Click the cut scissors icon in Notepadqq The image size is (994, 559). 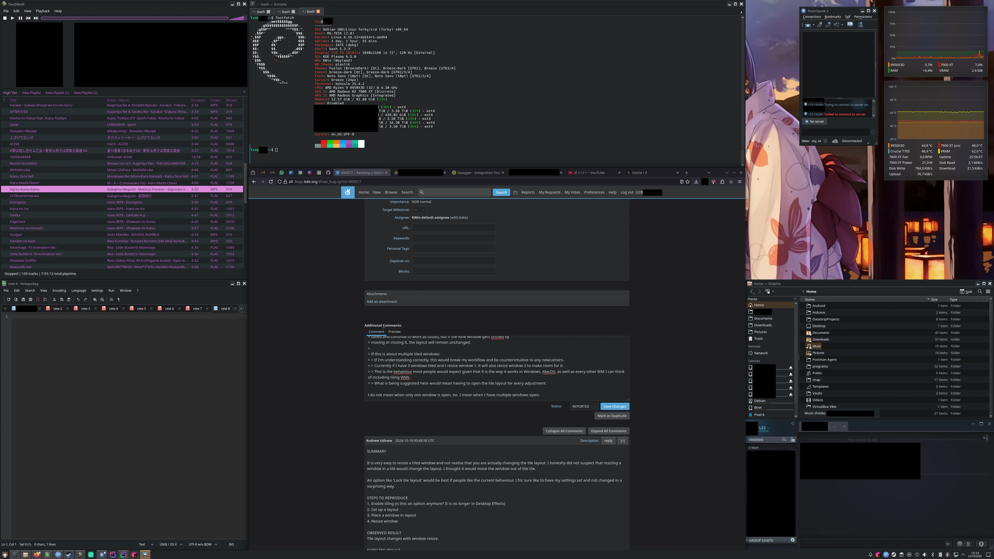click(x=54, y=299)
